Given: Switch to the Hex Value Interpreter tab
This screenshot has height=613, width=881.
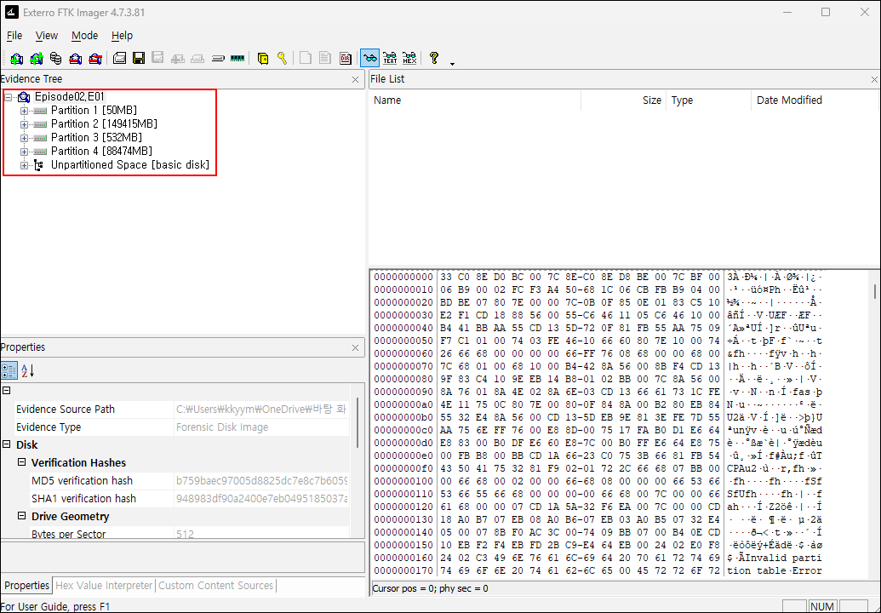Looking at the screenshot, I should click(104, 586).
